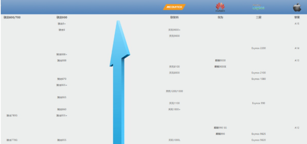This screenshot has height=144, width=307.
Task: Click the Exynos 9820 entry
Action: (x=259, y=140)
